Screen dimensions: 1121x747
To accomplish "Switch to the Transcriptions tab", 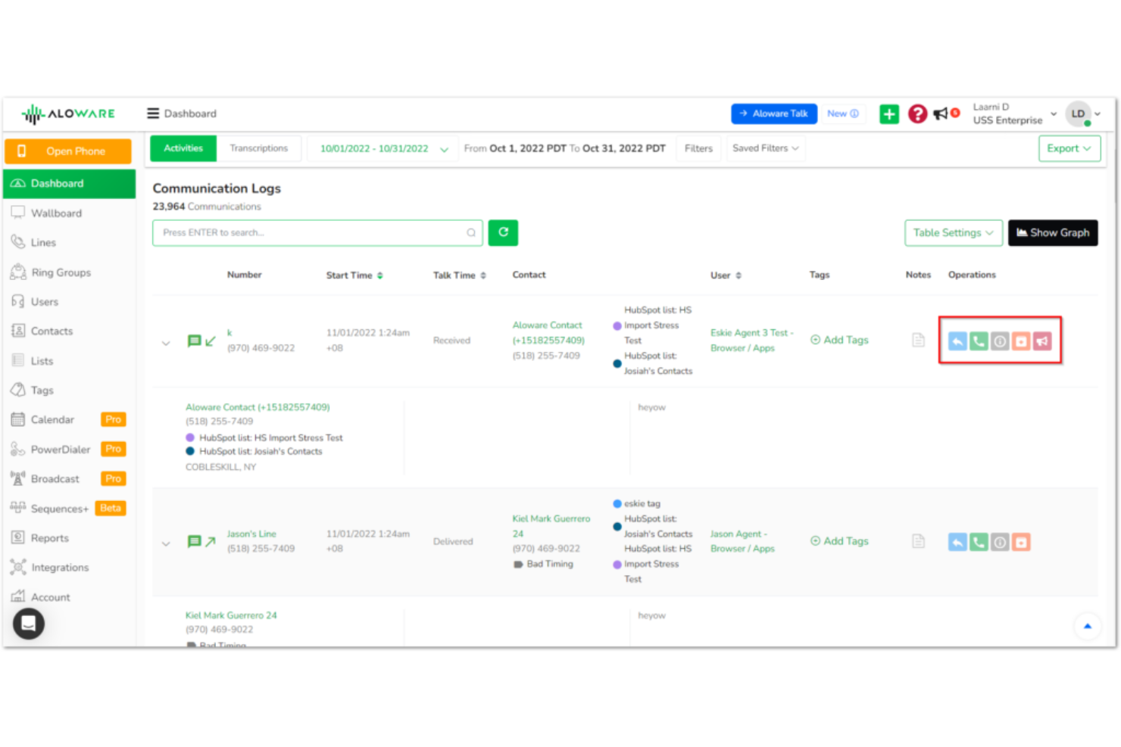I will pyautogui.click(x=259, y=148).
